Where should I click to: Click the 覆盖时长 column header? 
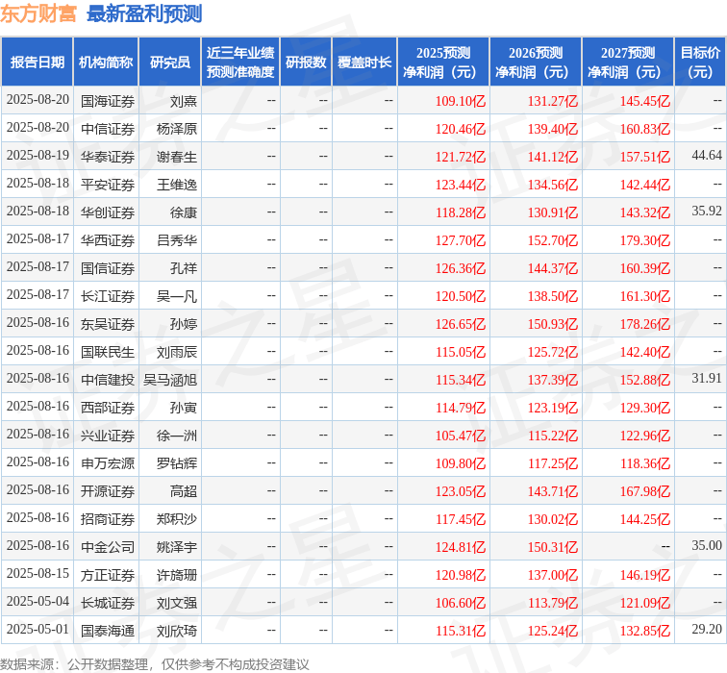point(364,62)
